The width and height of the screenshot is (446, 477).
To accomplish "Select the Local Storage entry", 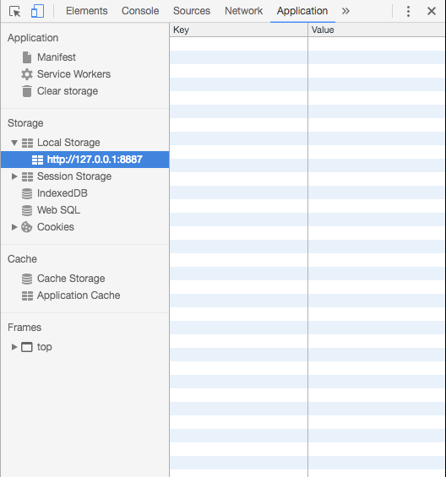I will pos(68,143).
